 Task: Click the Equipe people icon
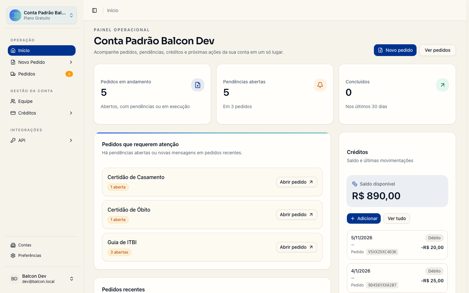(x=13, y=101)
